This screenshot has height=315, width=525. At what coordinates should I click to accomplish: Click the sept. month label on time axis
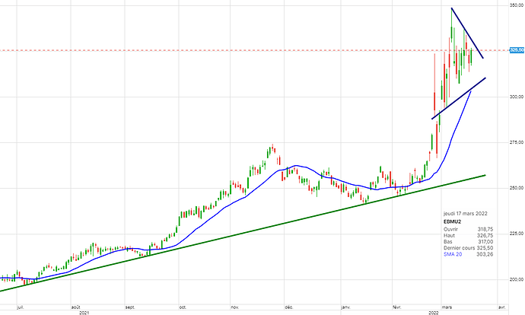(130, 307)
